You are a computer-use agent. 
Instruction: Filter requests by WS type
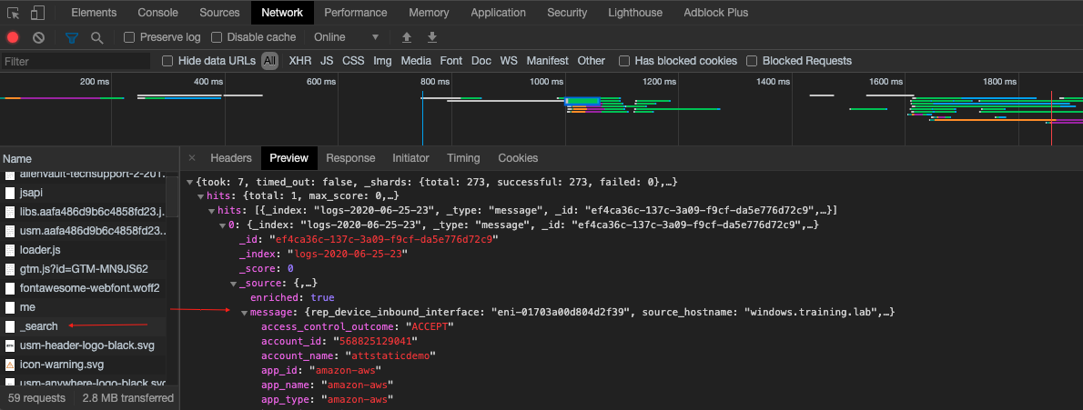[509, 61]
